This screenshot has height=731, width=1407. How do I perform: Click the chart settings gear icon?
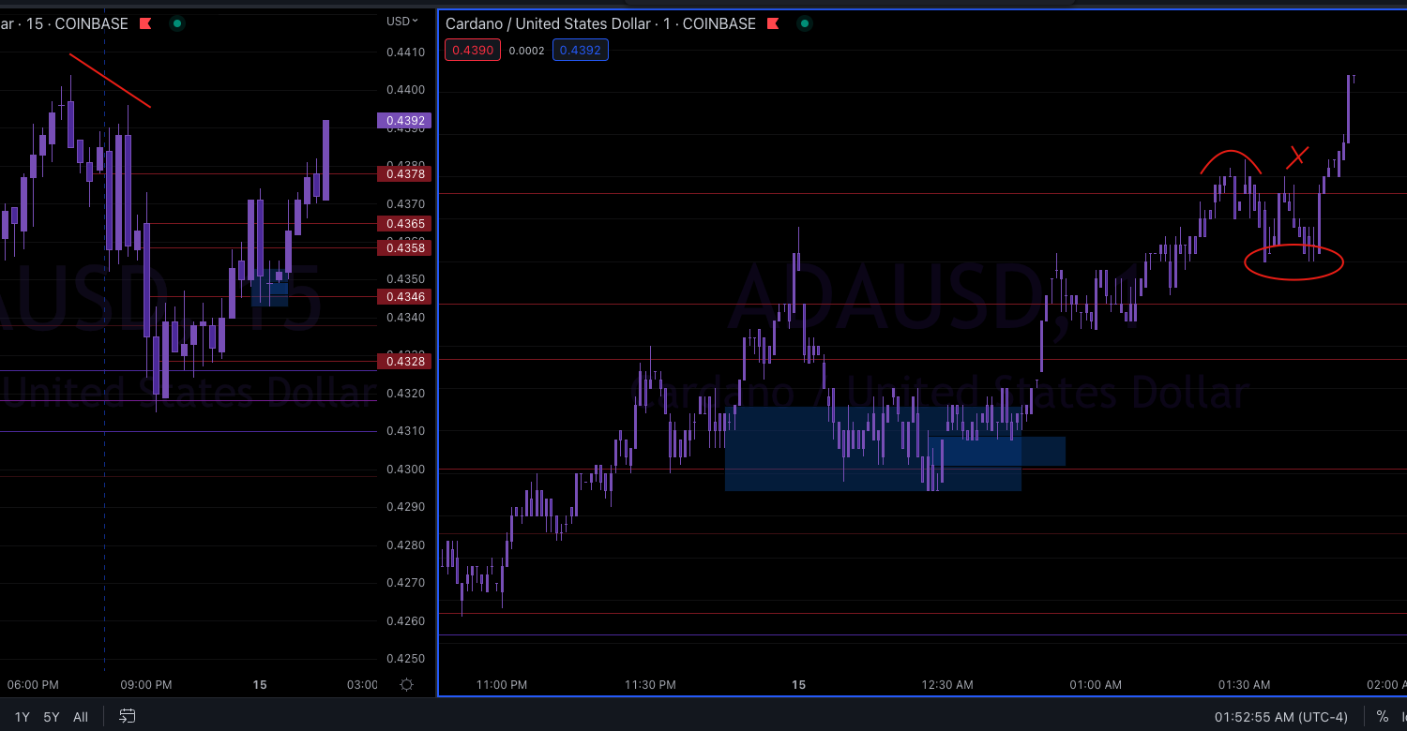[406, 684]
